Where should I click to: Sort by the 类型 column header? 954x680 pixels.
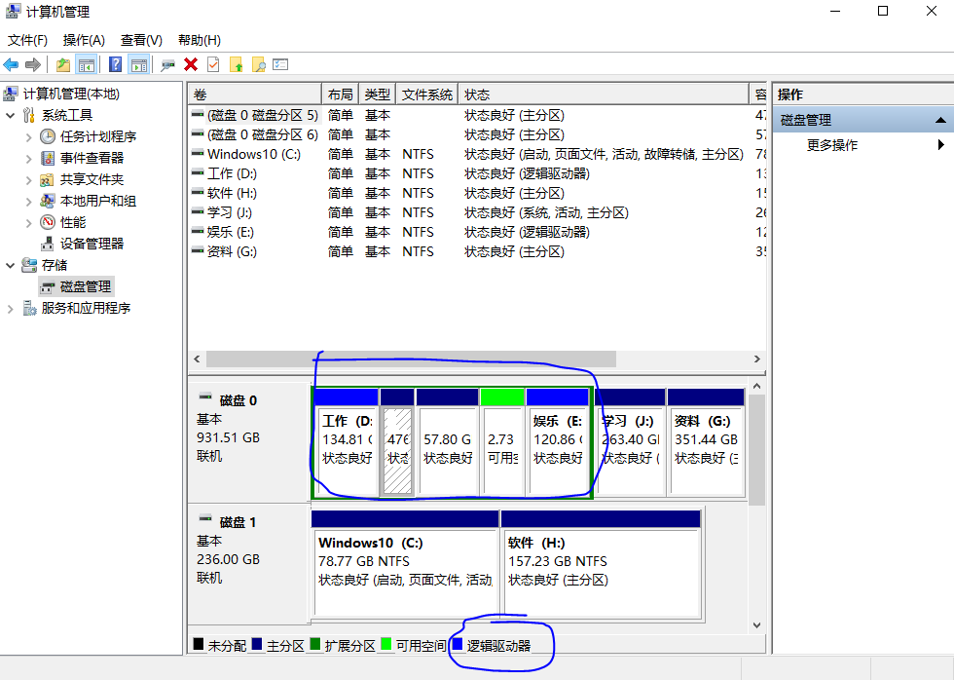tap(378, 94)
